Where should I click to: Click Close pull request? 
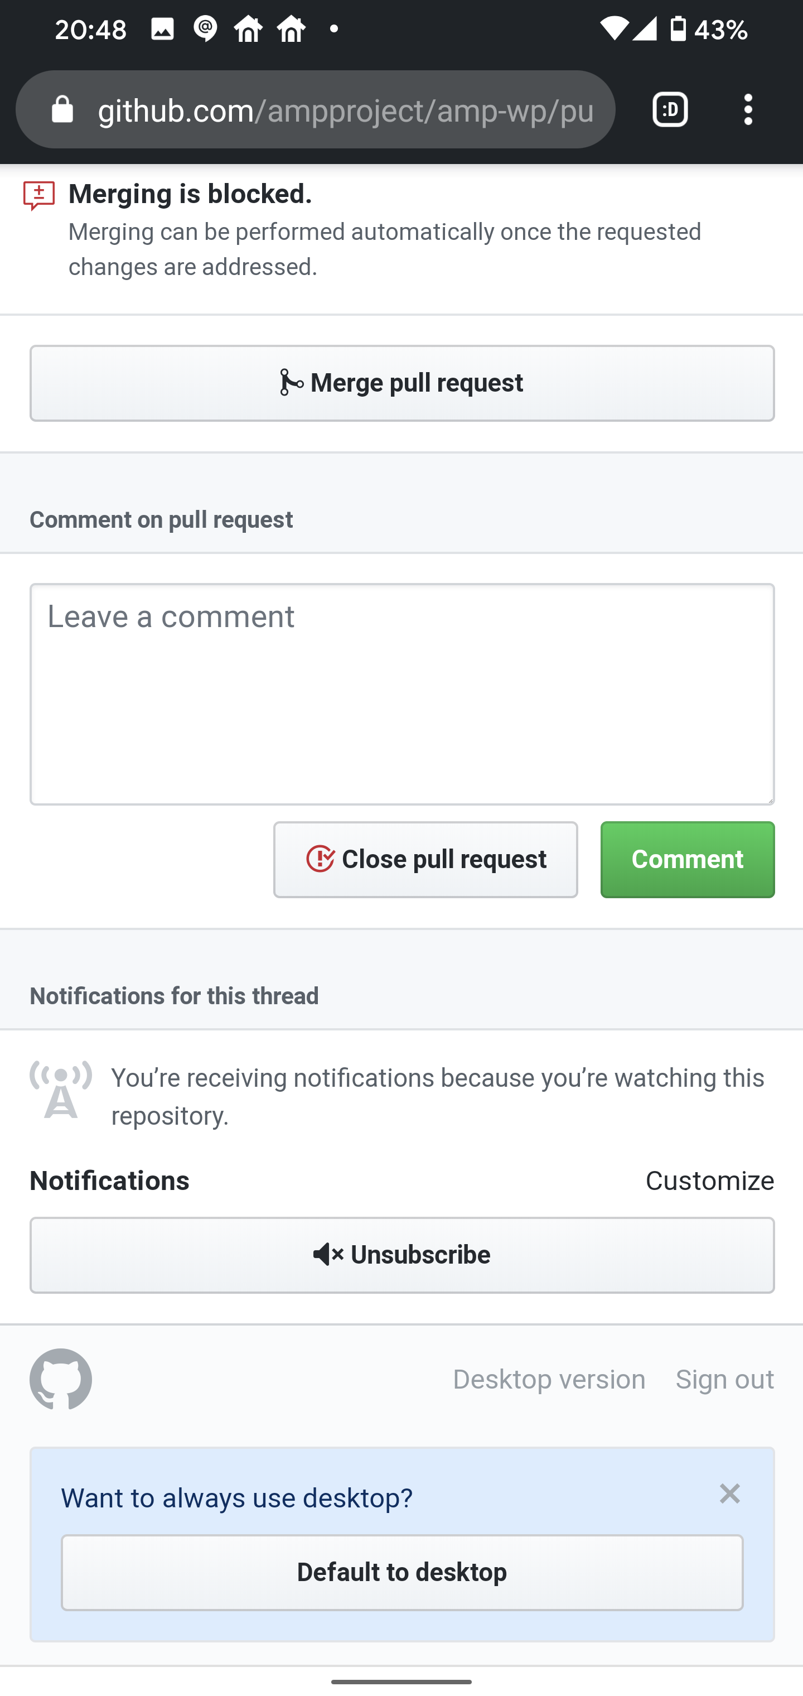tap(426, 859)
